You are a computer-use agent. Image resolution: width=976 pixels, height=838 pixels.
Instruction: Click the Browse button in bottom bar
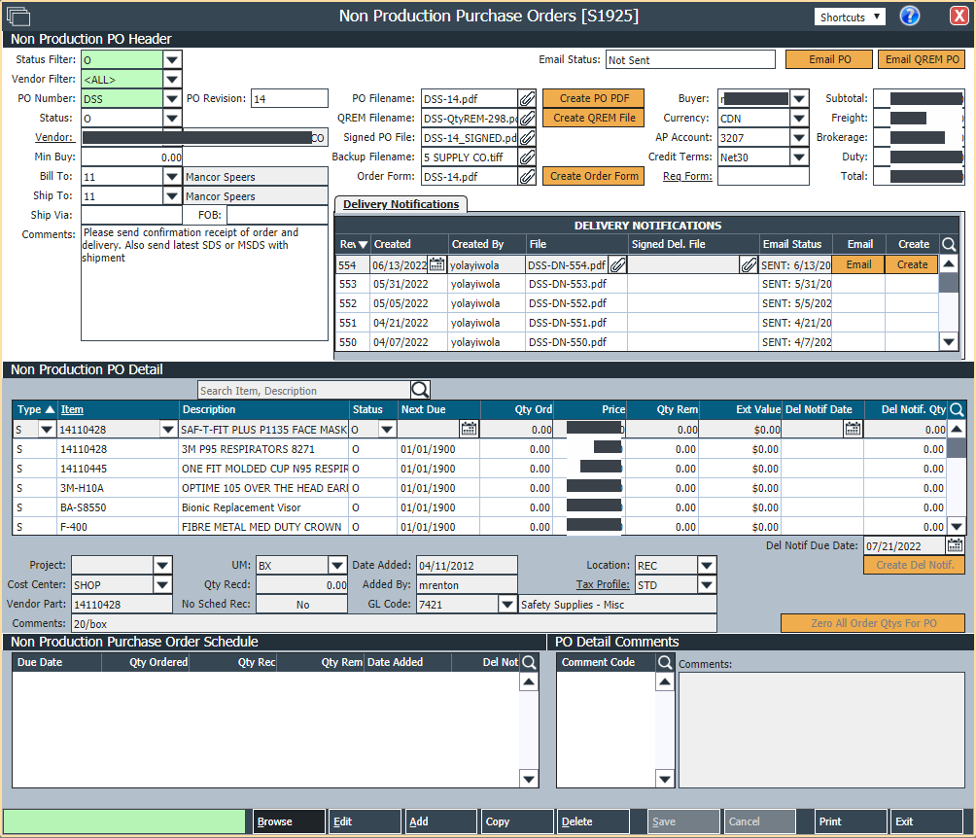289,821
